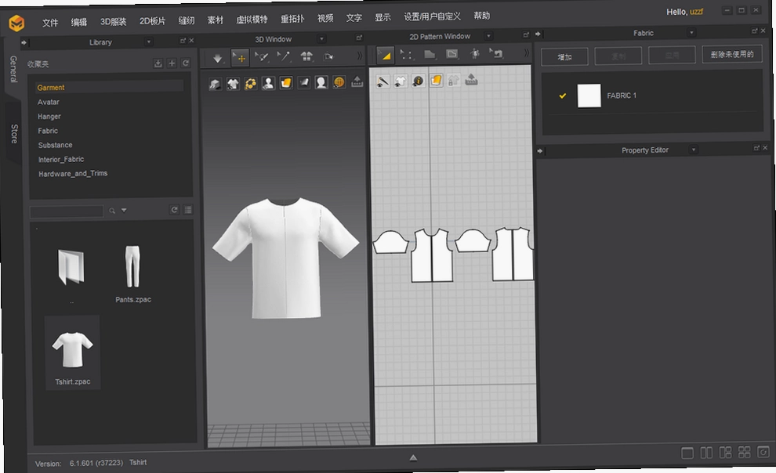The image size is (776, 473).
Task: Open the Fabric panel dropdown arrow
Action: pos(691,33)
